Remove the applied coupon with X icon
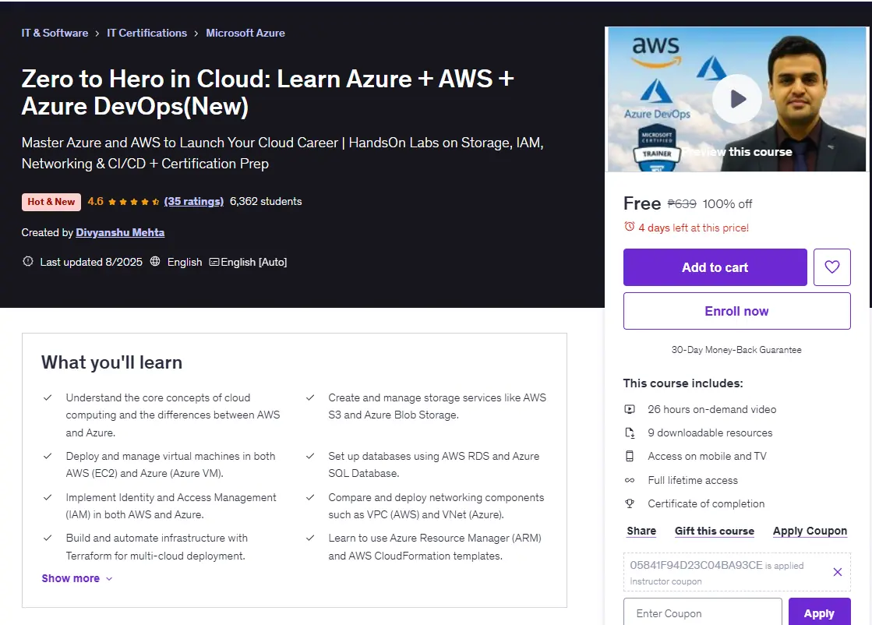Screen dimensions: 872x625 838,572
